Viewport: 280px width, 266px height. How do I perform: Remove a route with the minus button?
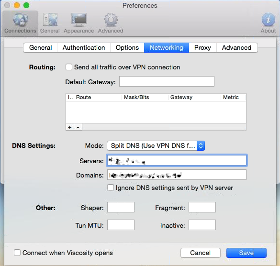coord(78,127)
